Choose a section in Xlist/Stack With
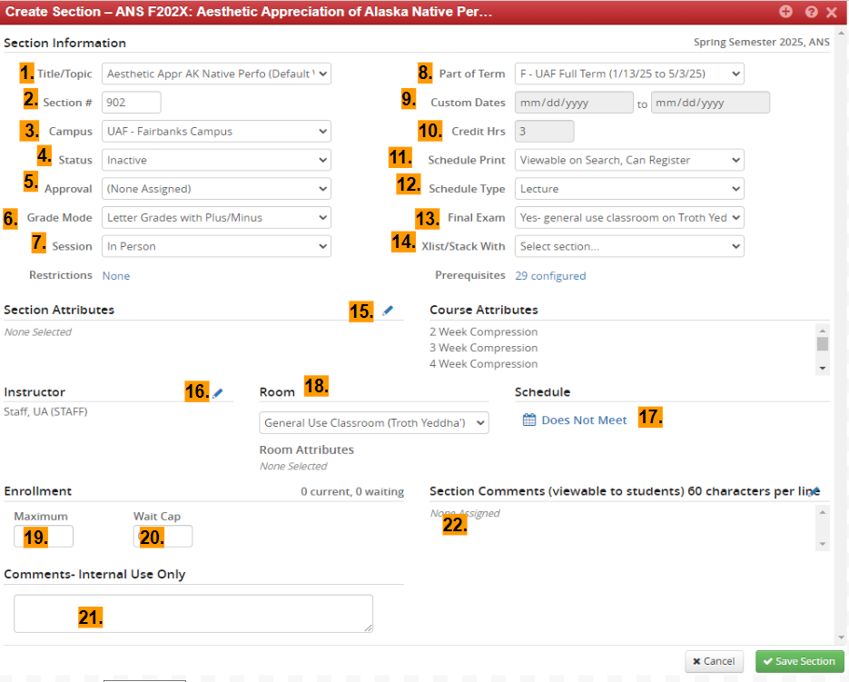 pos(629,246)
